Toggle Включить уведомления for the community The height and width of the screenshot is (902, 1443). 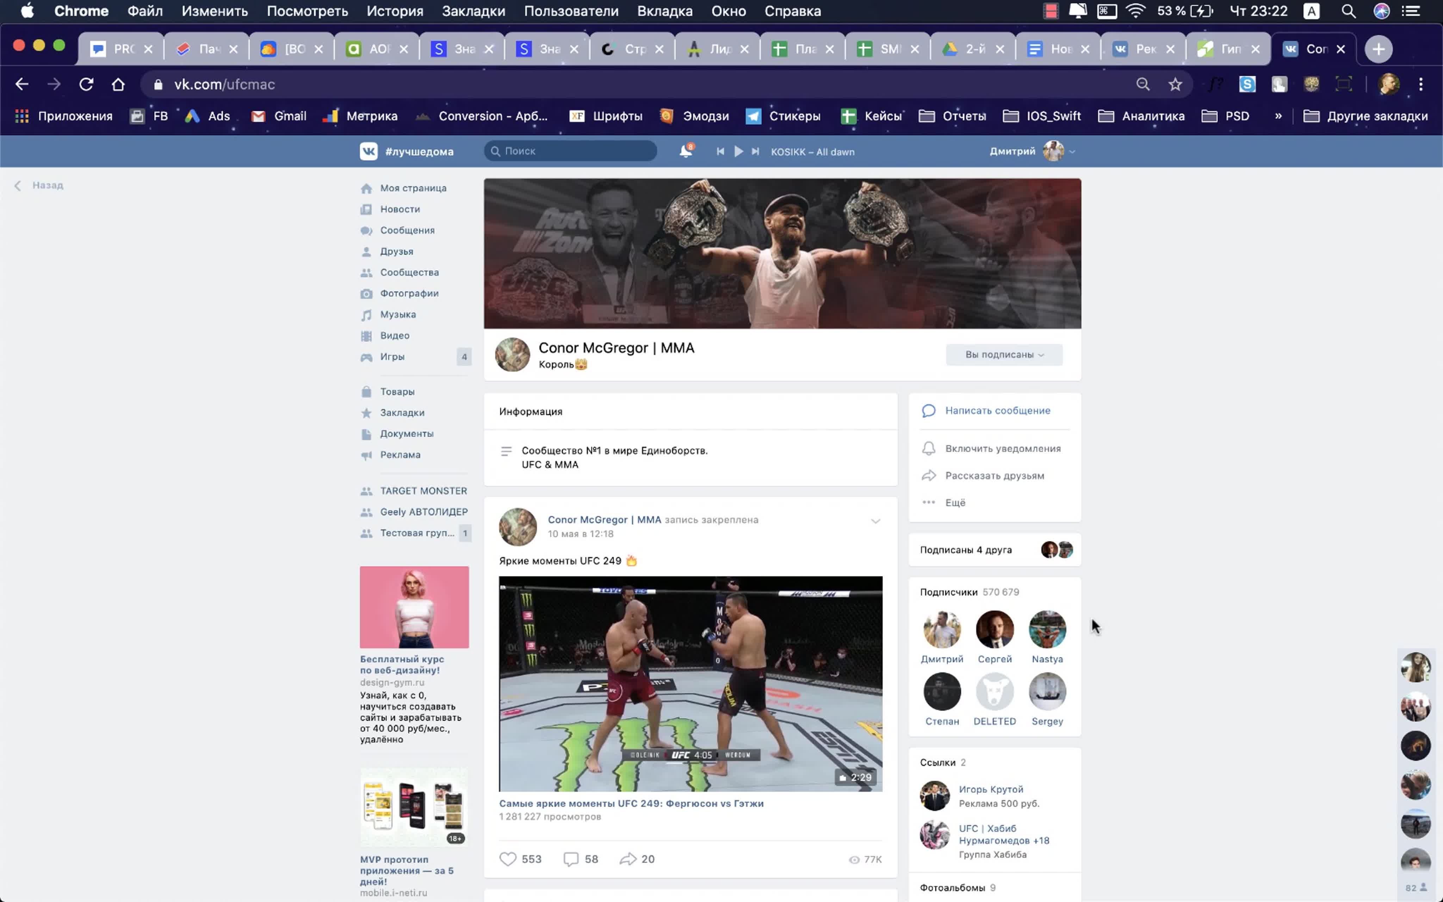1002,449
